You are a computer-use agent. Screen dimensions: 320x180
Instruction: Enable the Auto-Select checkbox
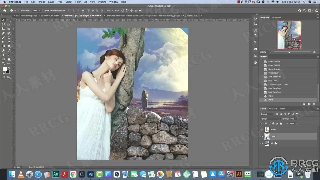click(19, 10)
